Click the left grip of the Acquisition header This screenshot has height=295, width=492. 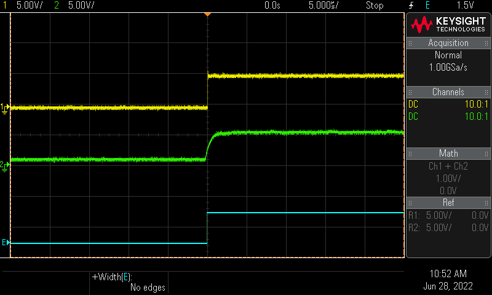point(410,43)
